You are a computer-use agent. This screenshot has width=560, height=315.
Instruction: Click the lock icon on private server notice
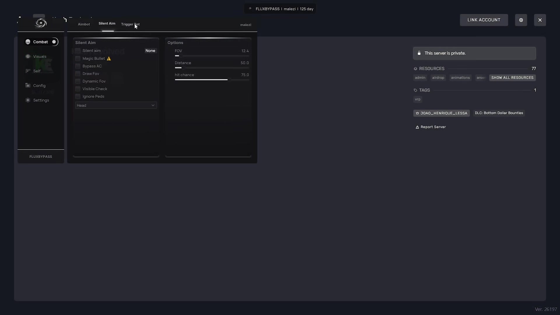point(419,53)
